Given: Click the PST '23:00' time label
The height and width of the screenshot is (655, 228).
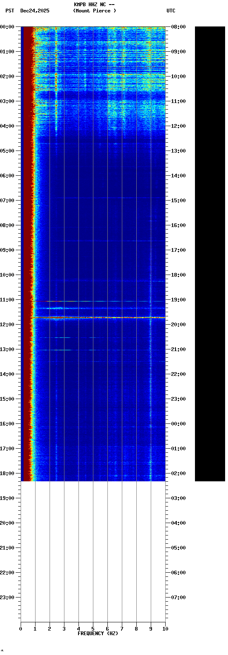Looking at the screenshot, I should click(x=7, y=598).
